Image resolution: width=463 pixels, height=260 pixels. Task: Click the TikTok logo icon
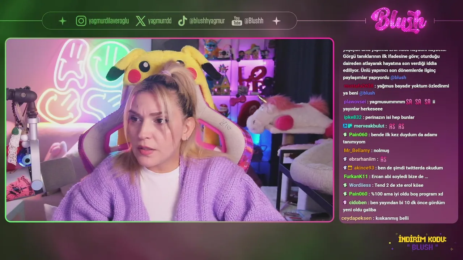[x=183, y=21]
